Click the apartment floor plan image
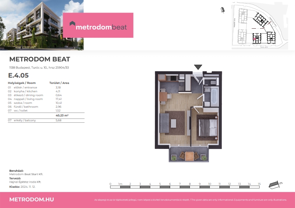 (x=188, y=116)
